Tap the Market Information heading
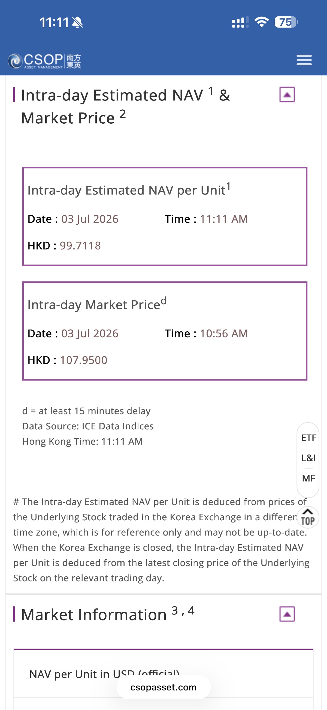Image resolution: width=327 pixels, height=710 pixels. pyautogui.click(x=108, y=614)
